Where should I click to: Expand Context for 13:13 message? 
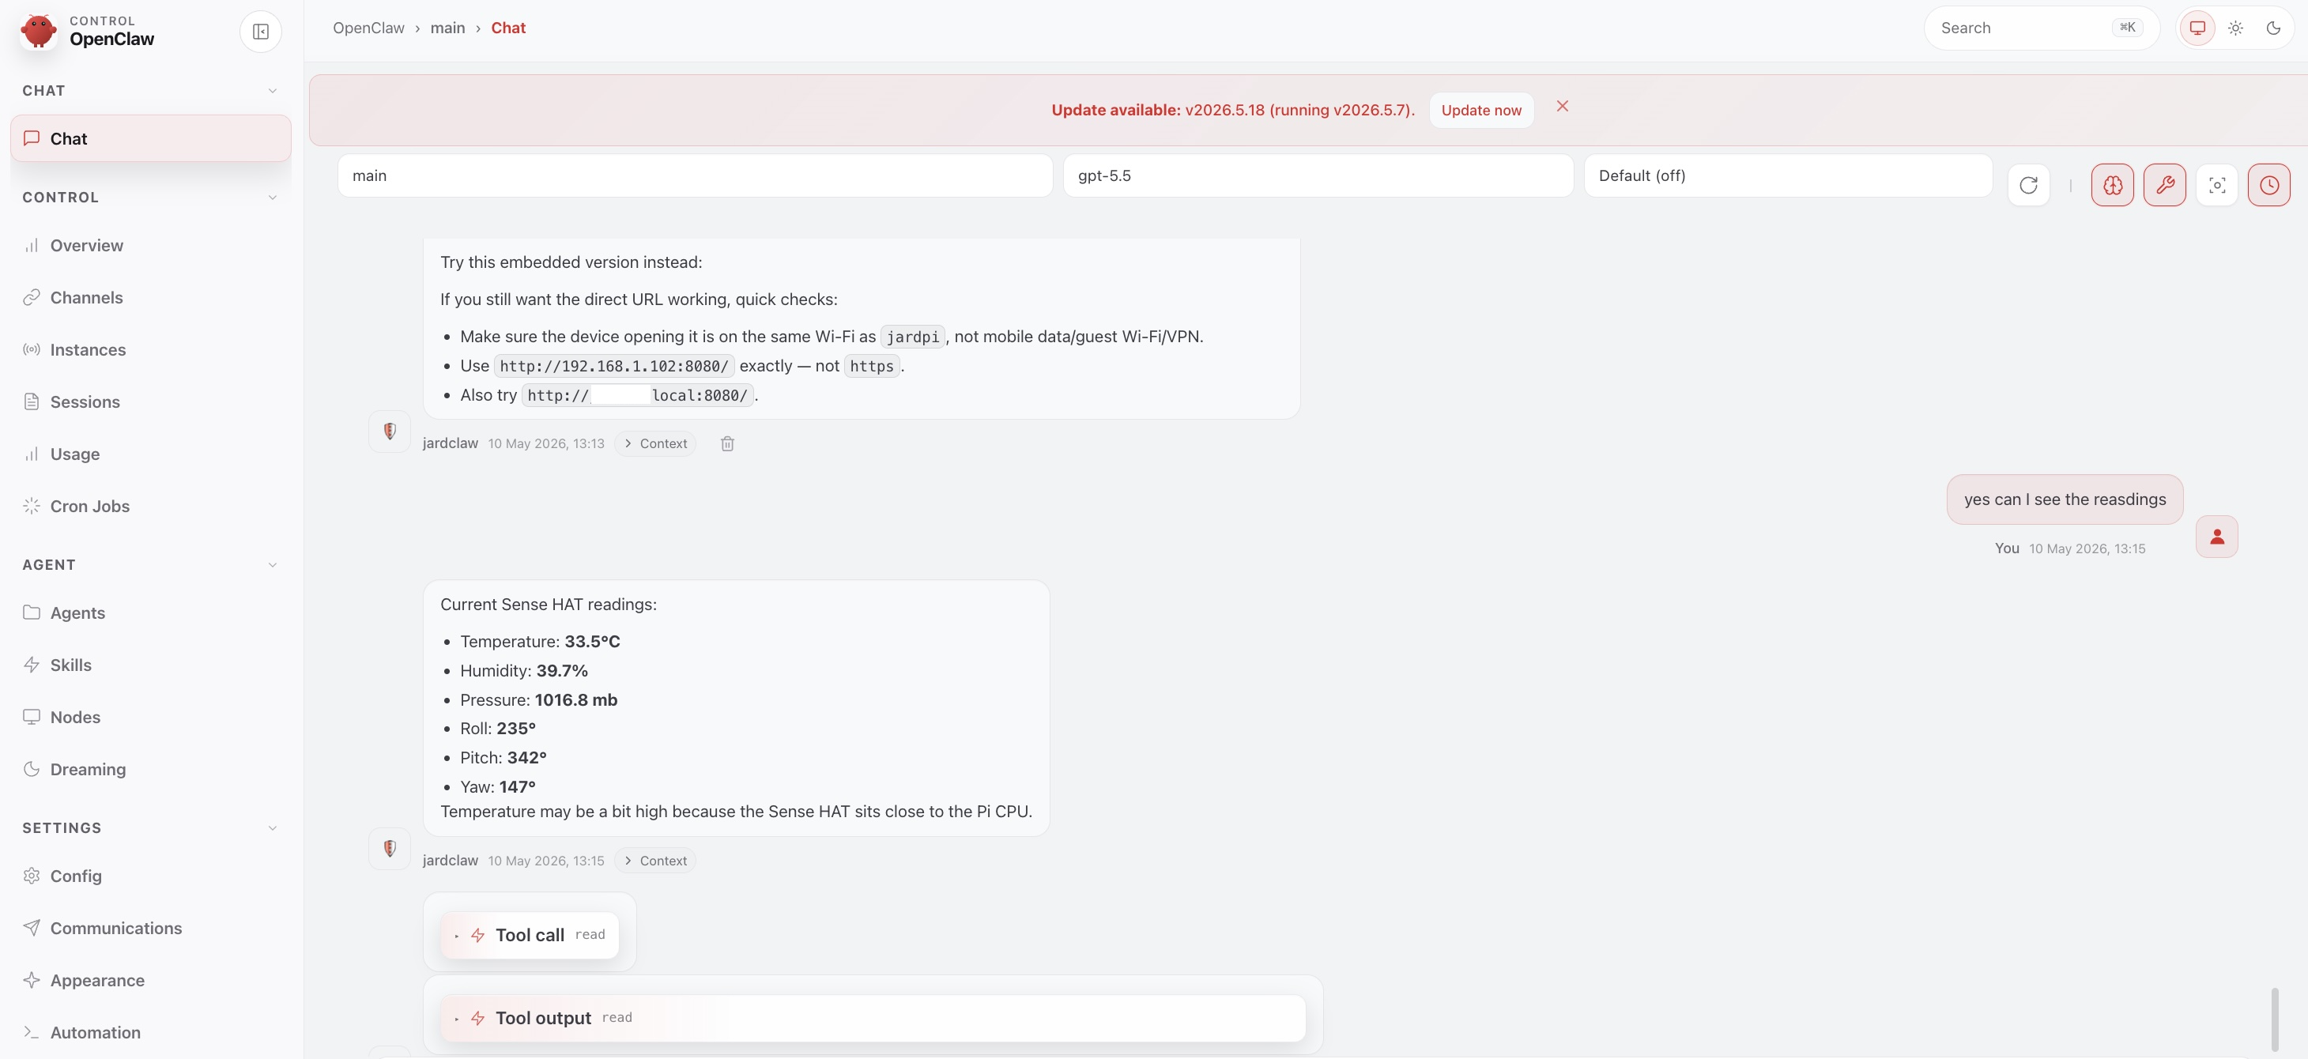pos(655,443)
